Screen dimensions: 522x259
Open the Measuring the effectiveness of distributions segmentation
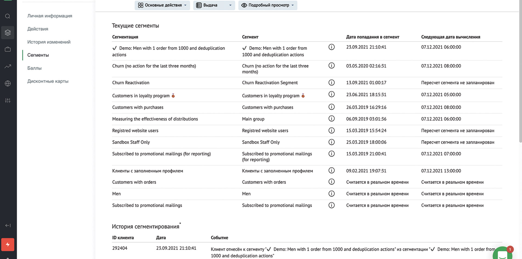pos(155,119)
